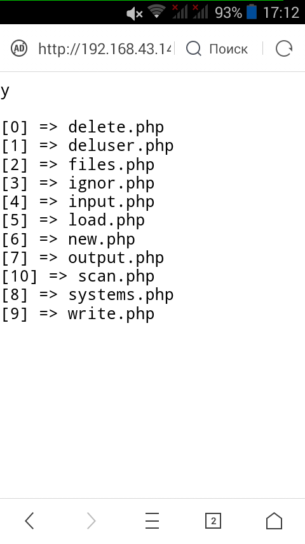Tap the battery icon in status bar
The width and height of the screenshot is (305, 544).
[252, 12]
